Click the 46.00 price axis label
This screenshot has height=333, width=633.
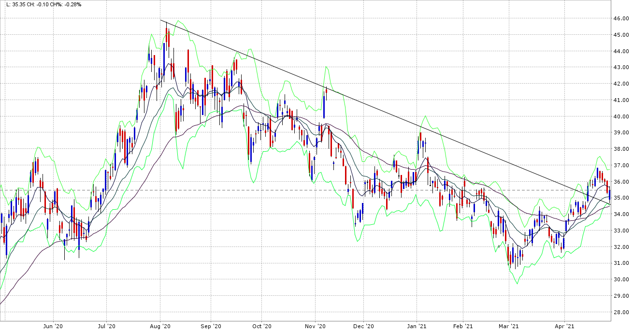click(x=620, y=19)
